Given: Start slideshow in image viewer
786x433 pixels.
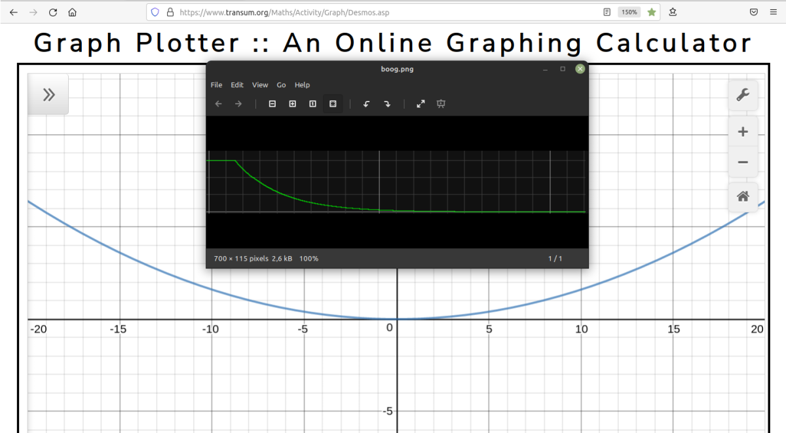Looking at the screenshot, I should click(441, 104).
